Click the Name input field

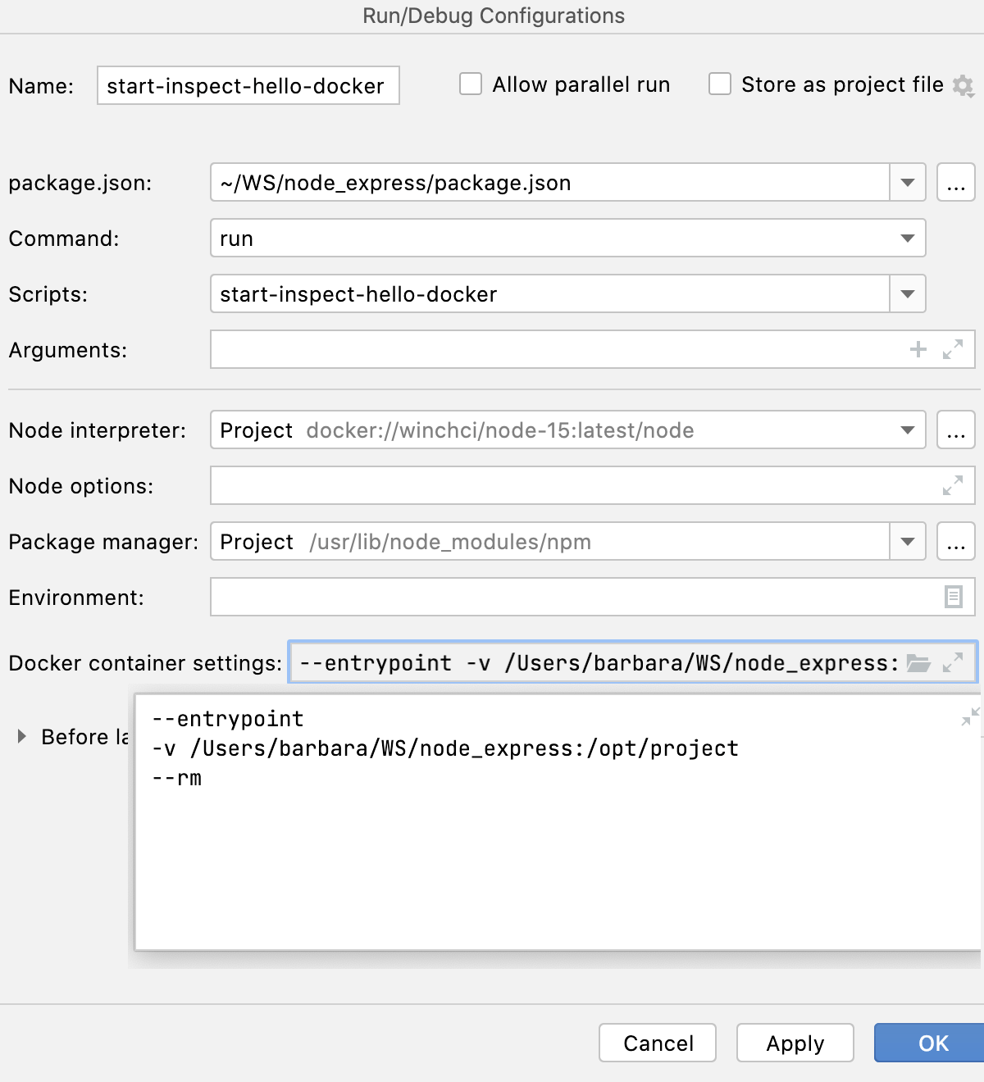(x=246, y=84)
